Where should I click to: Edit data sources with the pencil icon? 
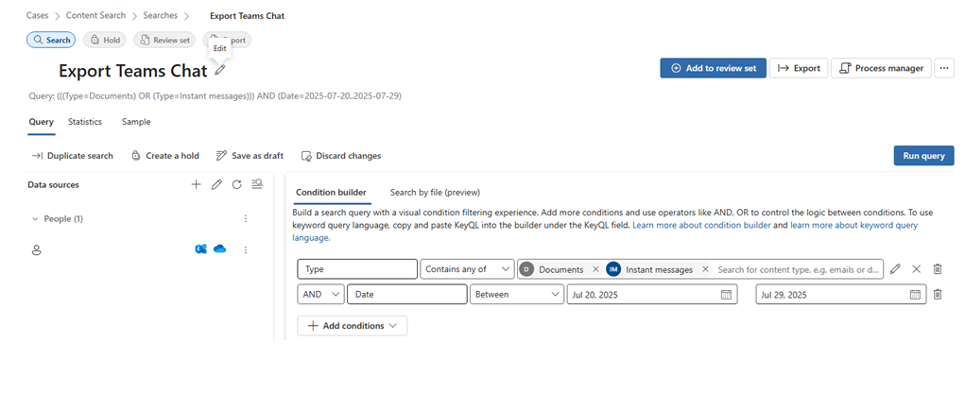coord(216,184)
